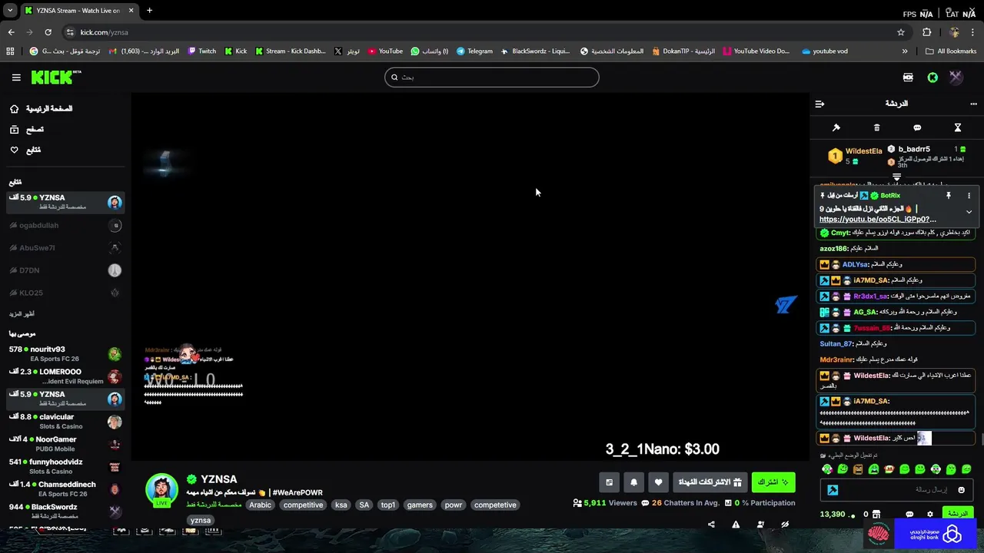Toggle follow with the heart button

(658, 482)
